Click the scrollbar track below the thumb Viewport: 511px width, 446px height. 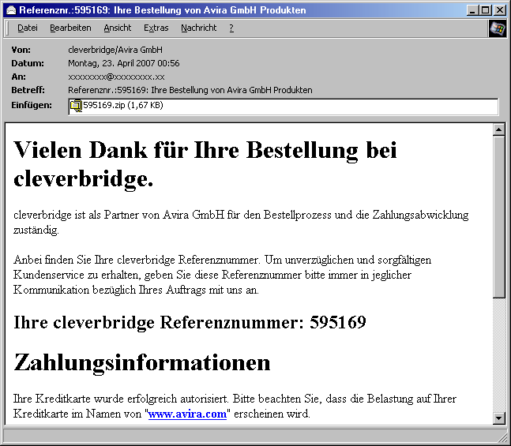pos(499,354)
